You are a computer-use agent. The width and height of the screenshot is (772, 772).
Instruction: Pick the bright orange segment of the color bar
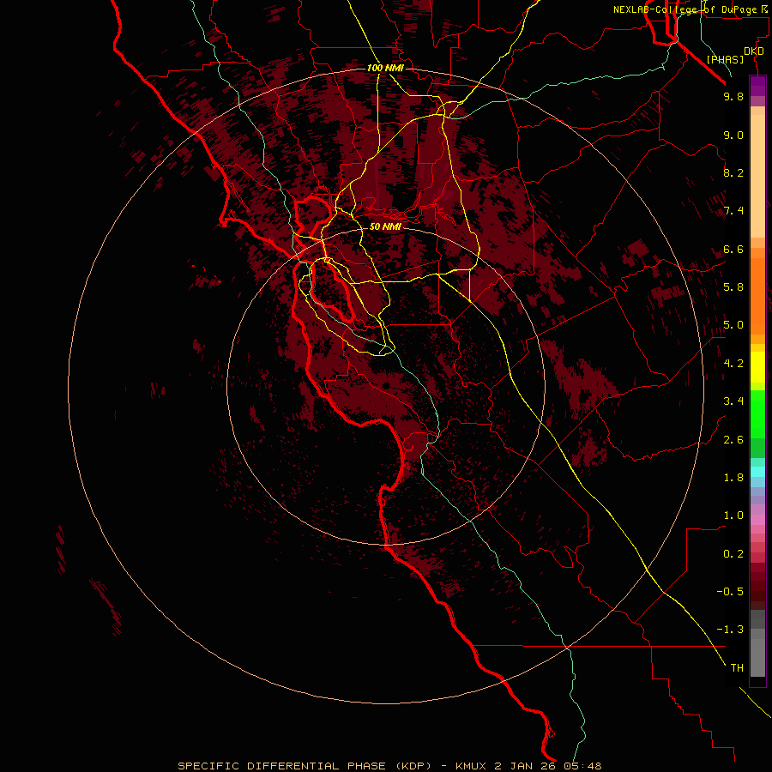pyautogui.click(x=757, y=291)
